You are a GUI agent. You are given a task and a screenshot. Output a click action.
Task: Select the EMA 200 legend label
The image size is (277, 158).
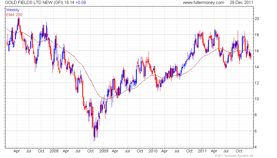(14, 15)
